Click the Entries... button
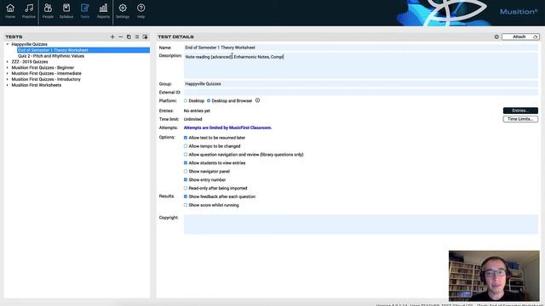This screenshot has width=545, height=306. coord(520,110)
